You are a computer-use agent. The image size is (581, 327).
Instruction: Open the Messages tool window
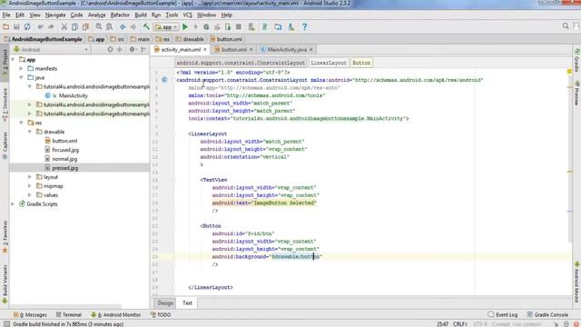click(x=30, y=315)
